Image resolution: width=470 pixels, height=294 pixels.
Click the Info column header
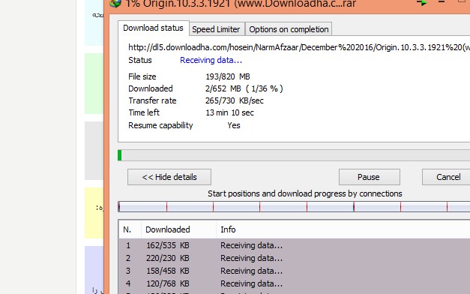[x=343, y=229]
